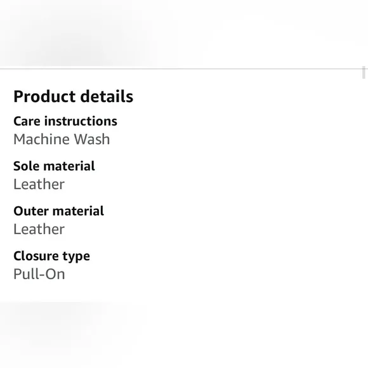Click the Machine Wash value text
368x368 pixels.
pos(62,139)
